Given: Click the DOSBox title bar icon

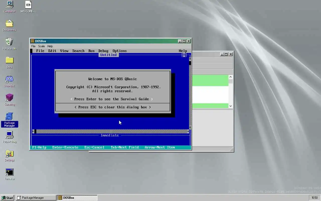Looking at the screenshot, I should pyautogui.click(x=32, y=41).
